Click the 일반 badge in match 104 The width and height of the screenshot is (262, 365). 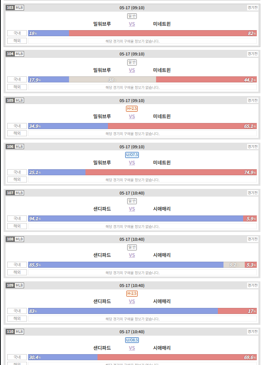click(x=132, y=62)
